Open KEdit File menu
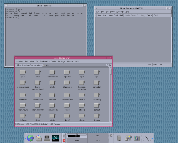Viewport: 178px width, 143px height. [98, 12]
